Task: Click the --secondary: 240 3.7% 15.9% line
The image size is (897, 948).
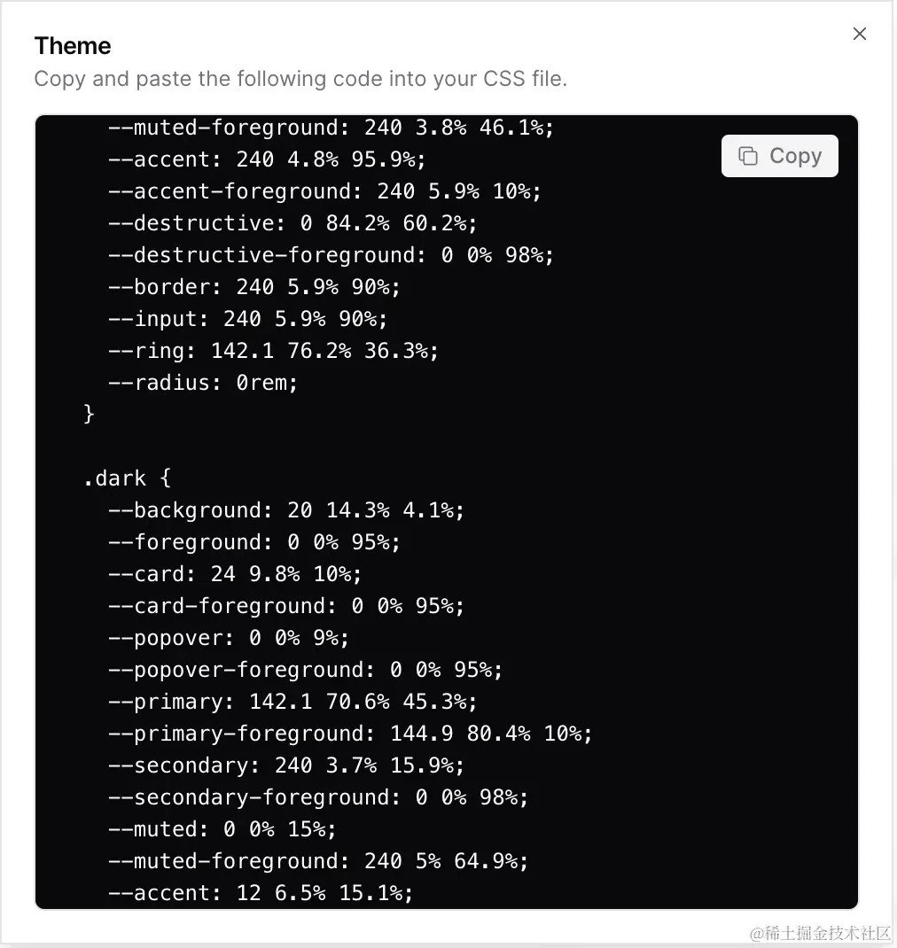Action: [286, 765]
